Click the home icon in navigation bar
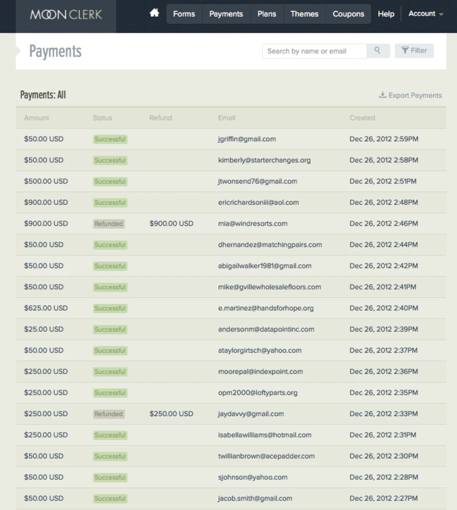Viewport: 457px width, 510px height. click(154, 13)
